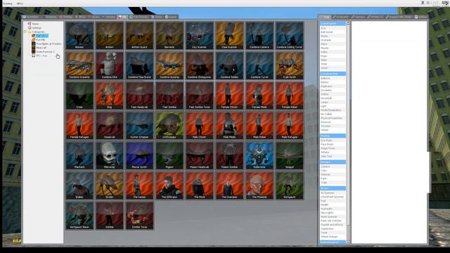Screen dimensions: 450x253
Task: Collapse the Render tool category header
Action: point(333,162)
